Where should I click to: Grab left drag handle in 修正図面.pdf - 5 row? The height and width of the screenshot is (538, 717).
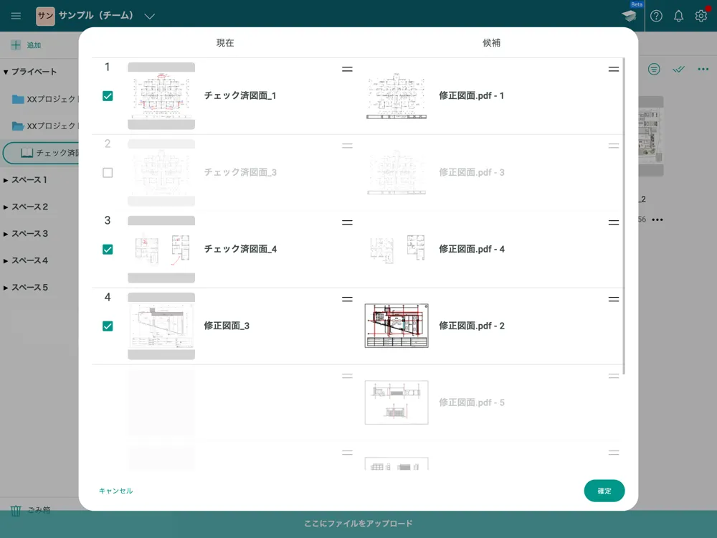347,376
